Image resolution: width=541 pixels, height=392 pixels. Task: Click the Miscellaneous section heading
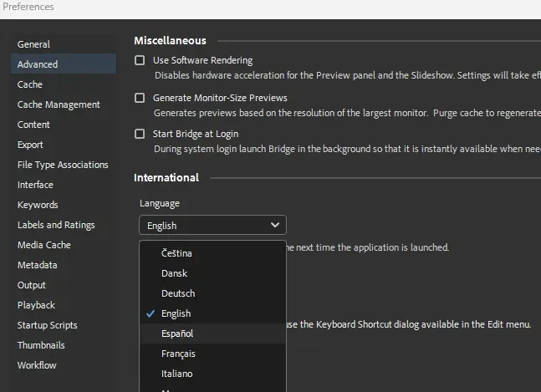click(x=170, y=41)
